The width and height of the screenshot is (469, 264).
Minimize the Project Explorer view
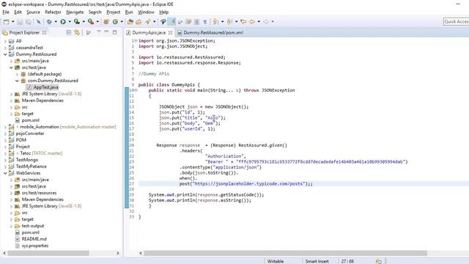coord(106,32)
